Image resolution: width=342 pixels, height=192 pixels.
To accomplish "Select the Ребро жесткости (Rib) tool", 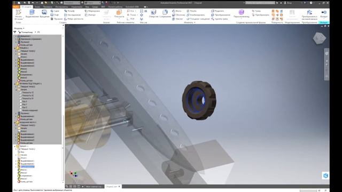I will 74,19.
